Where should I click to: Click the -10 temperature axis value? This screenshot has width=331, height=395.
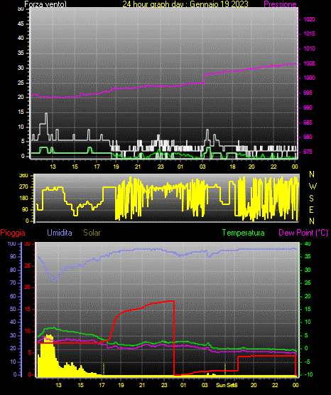pyautogui.click(x=308, y=374)
